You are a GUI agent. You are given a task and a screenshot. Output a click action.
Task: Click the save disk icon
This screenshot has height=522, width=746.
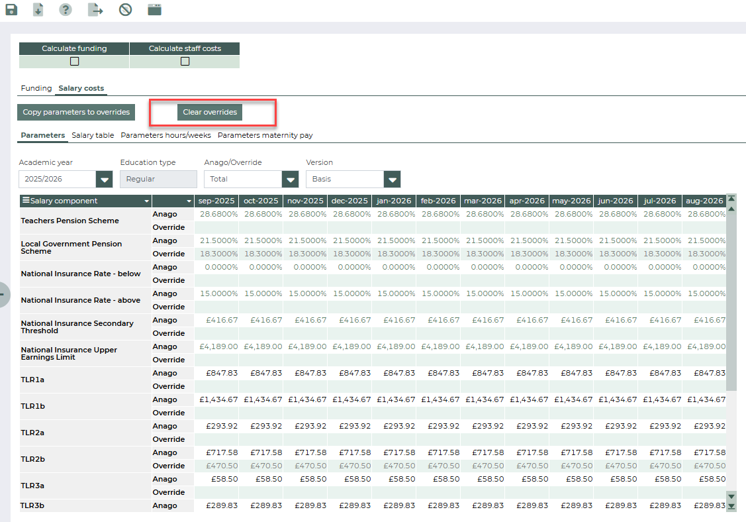click(x=11, y=10)
